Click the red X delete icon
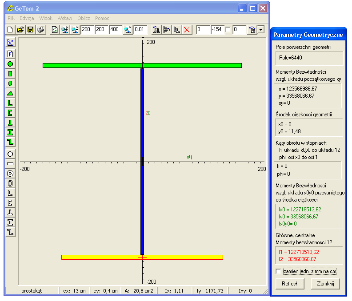The height and width of the screenshot is (301, 352). point(187,30)
